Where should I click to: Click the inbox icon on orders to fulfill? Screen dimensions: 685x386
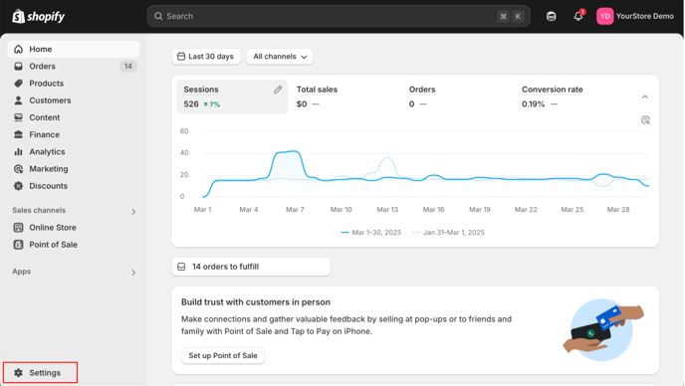(181, 267)
